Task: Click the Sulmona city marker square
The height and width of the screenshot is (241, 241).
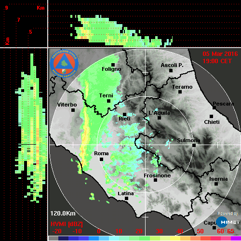Action: tap(194, 146)
